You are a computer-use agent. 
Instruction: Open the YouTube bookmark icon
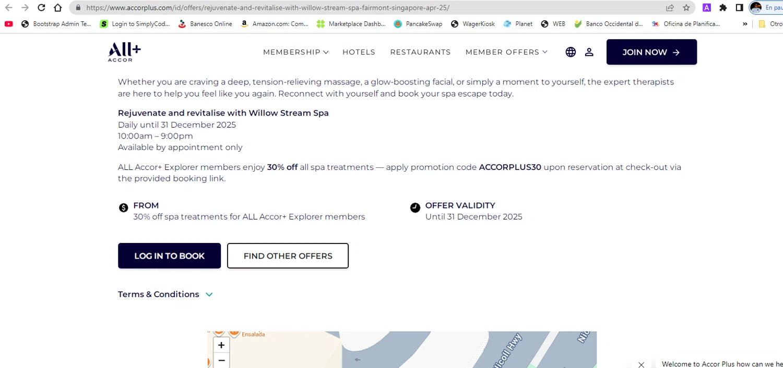tap(8, 24)
